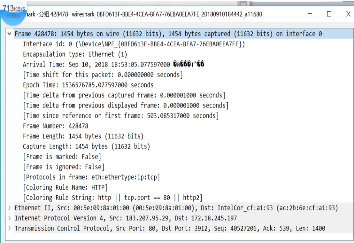Select the Frame Number: 428478 row
The width and height of the screenshot is (354, 243).
coord(55,126)
